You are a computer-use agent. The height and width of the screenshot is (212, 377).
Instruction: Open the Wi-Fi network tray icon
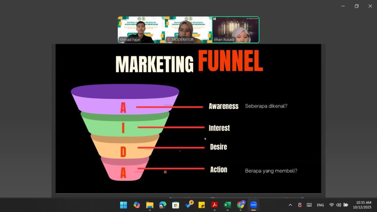pyautogui.click(x=331, y=205)
